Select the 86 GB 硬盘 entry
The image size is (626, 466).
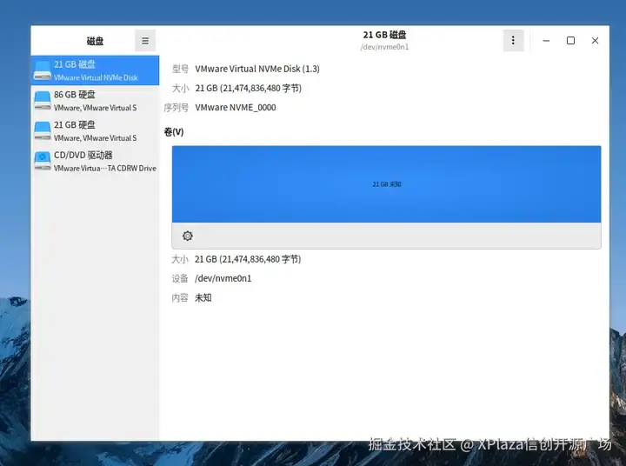point(95,101)
